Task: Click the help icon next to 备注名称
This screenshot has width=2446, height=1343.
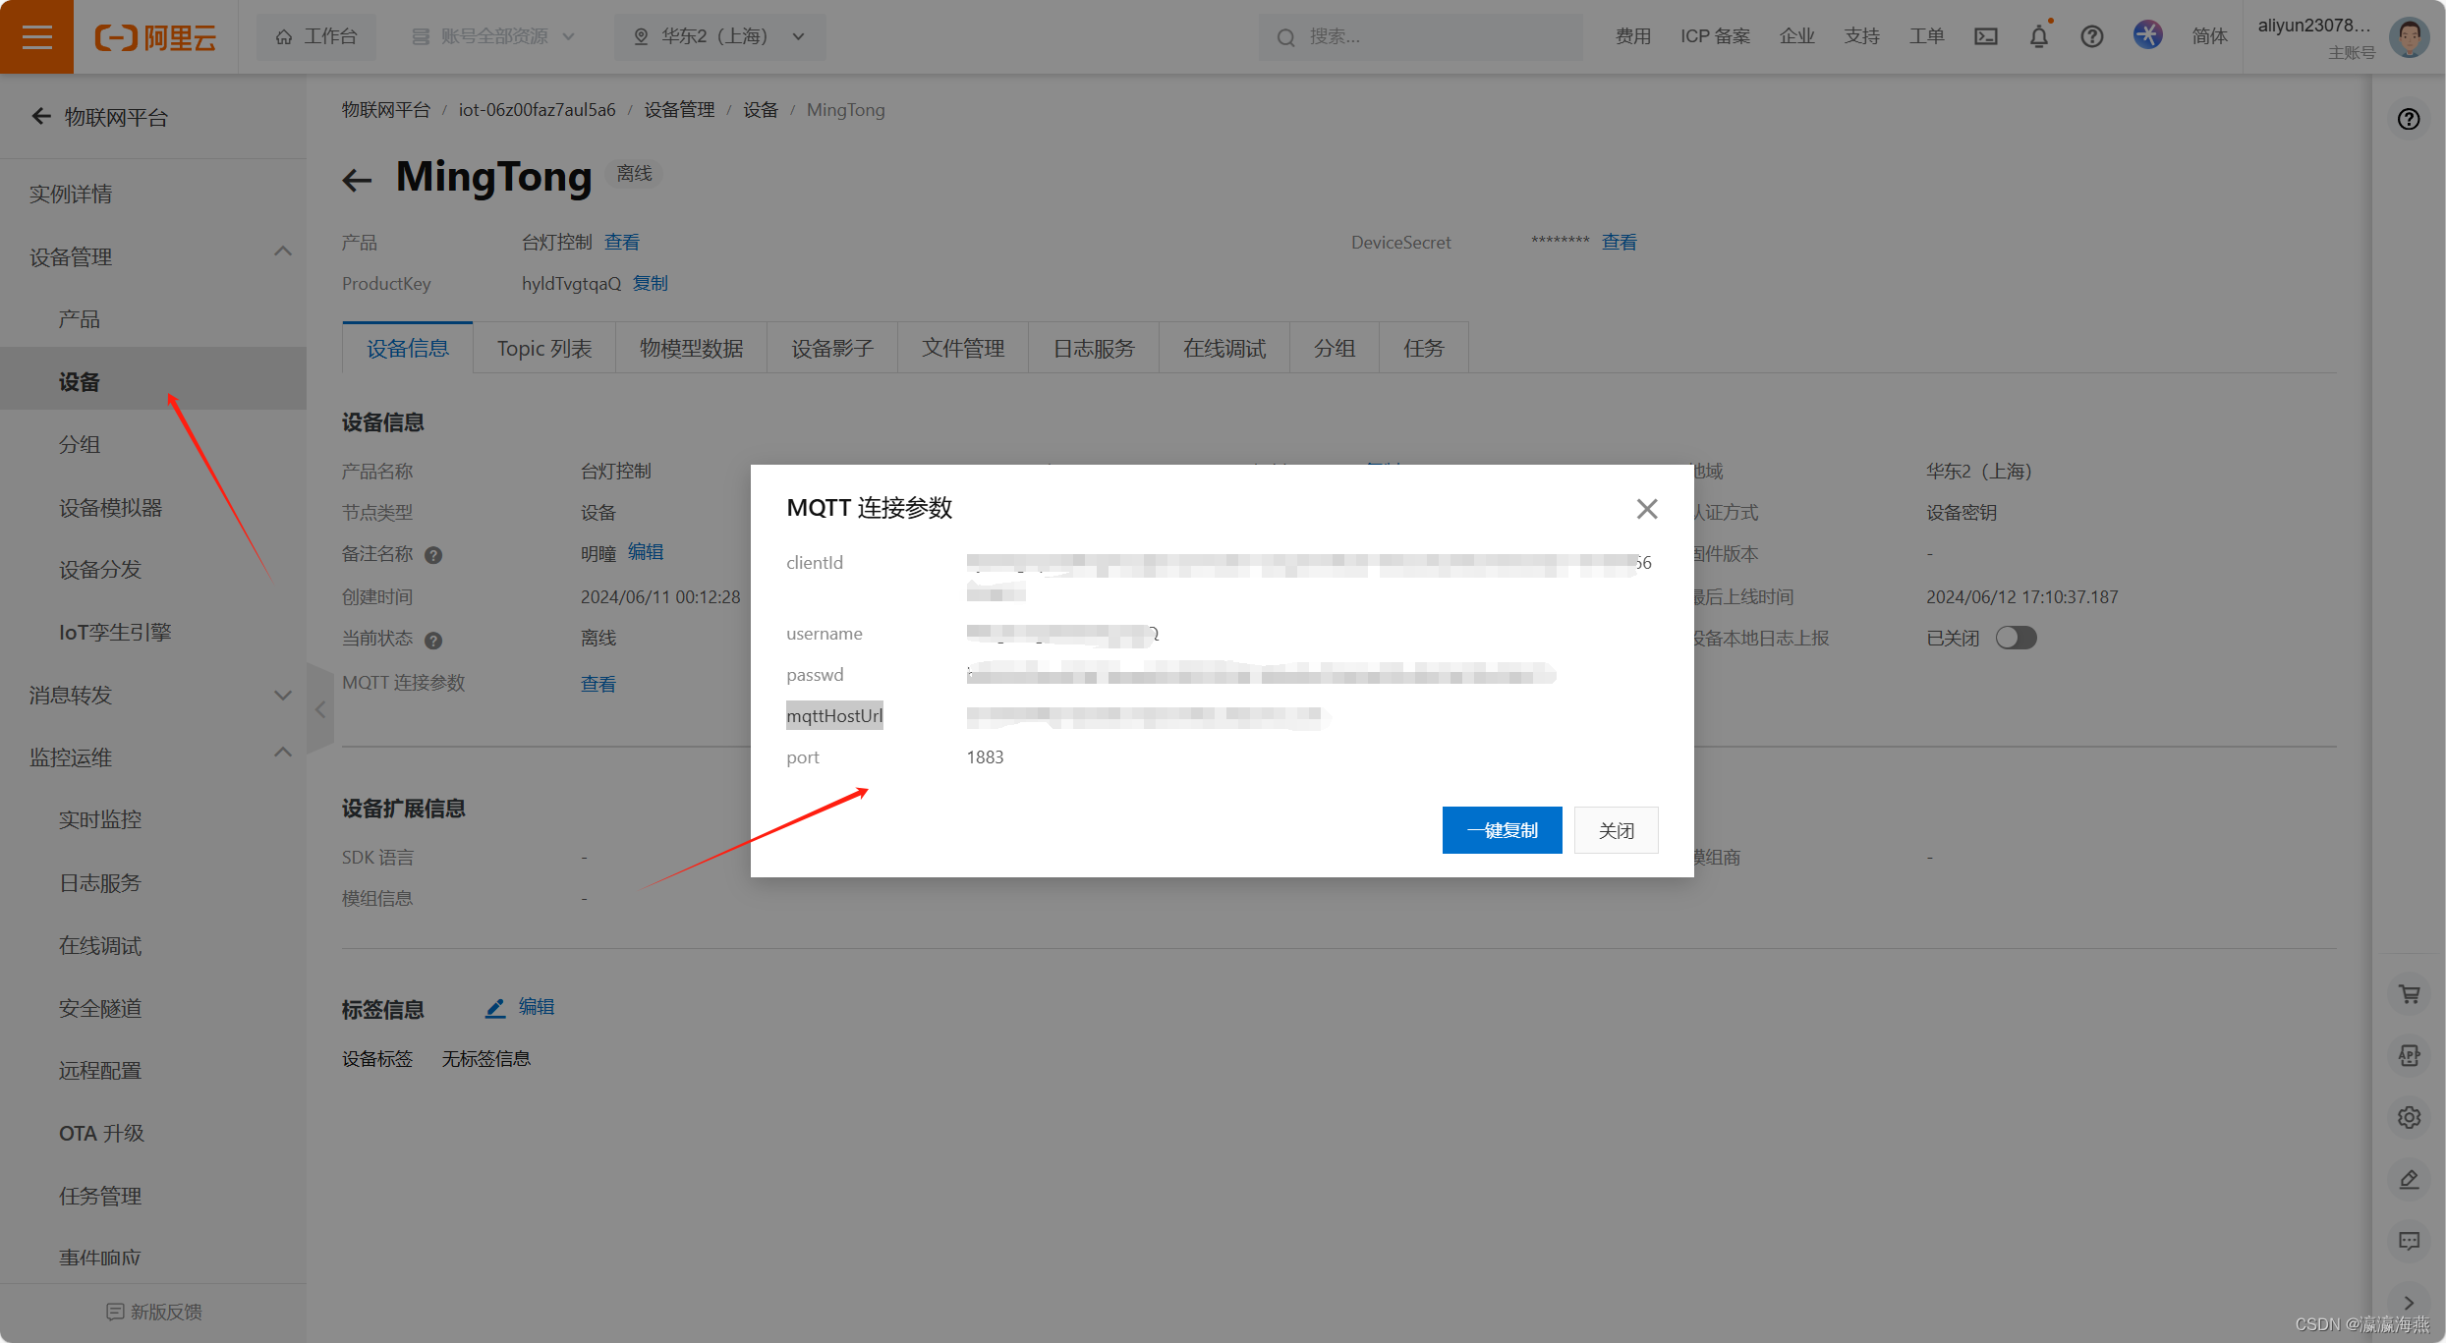Action: click(433, 555)
